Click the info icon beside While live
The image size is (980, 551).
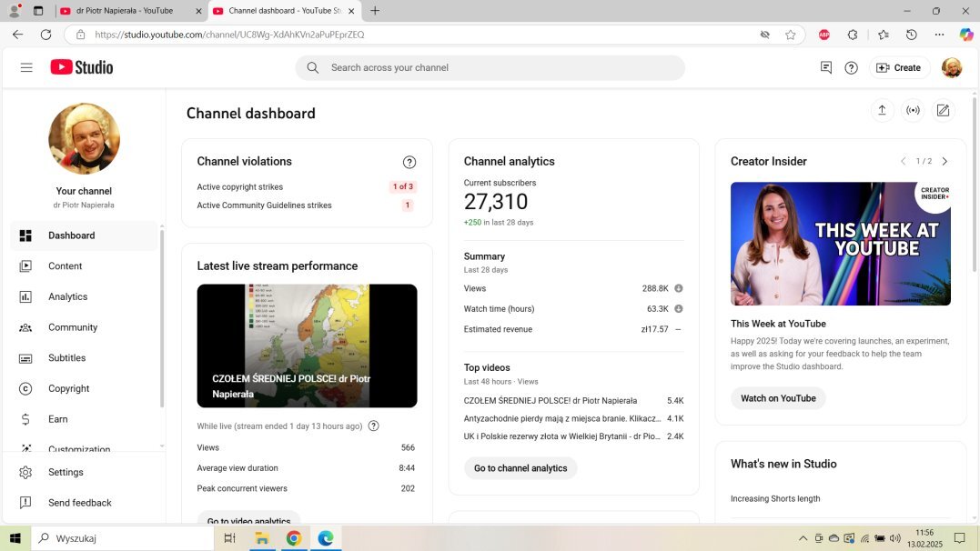click(373, 426)
